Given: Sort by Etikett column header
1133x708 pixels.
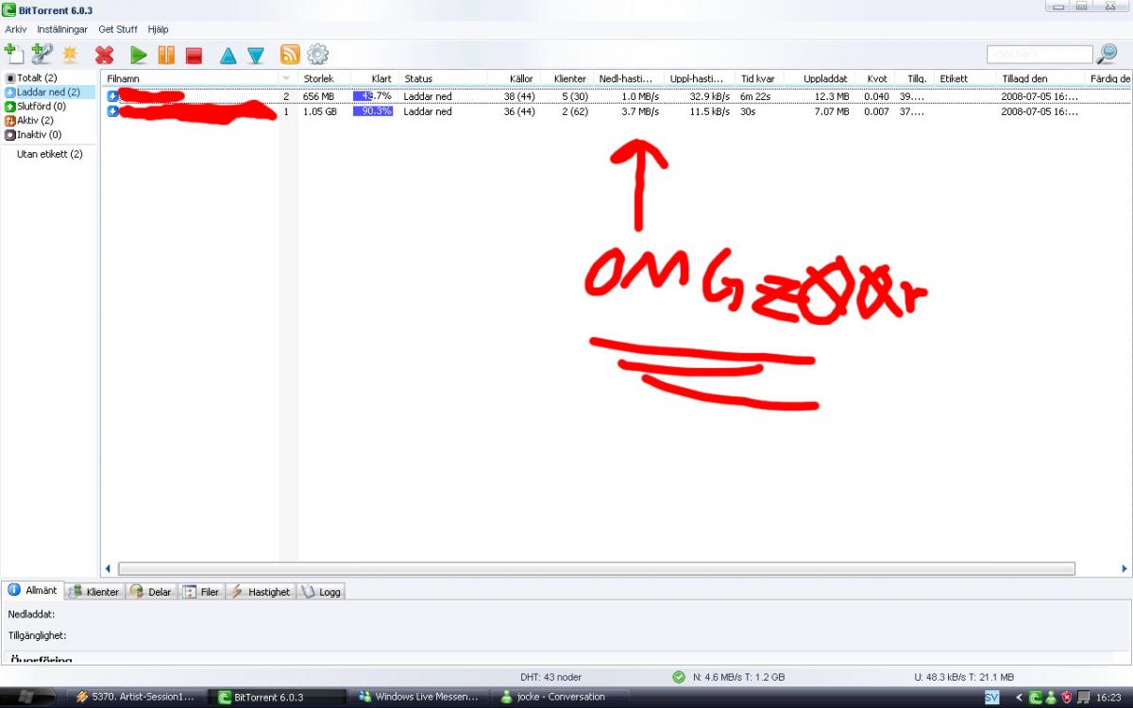Looking at the screenshot, I should [x=964, y=78].
